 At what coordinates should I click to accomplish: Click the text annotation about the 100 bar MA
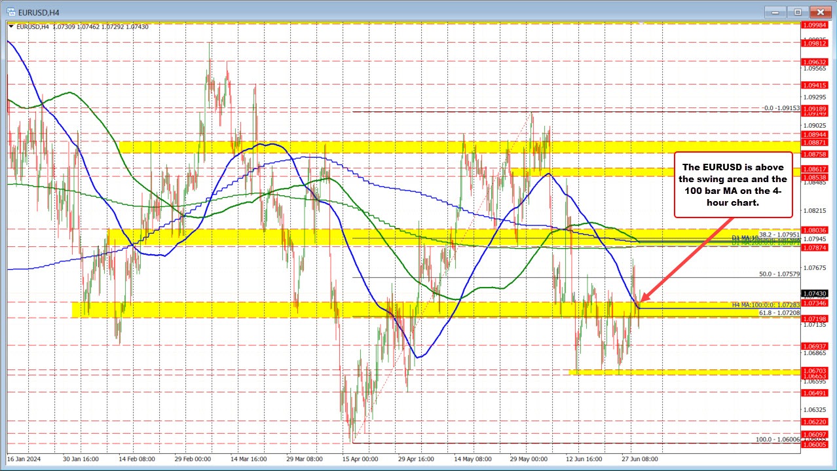coord(733,185)
